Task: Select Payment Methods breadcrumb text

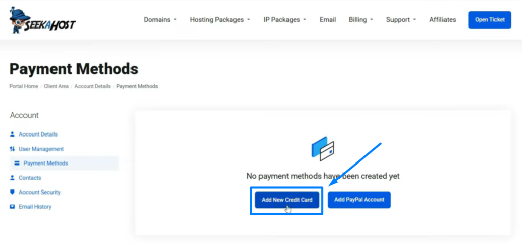Action: (x=137, y=86)
